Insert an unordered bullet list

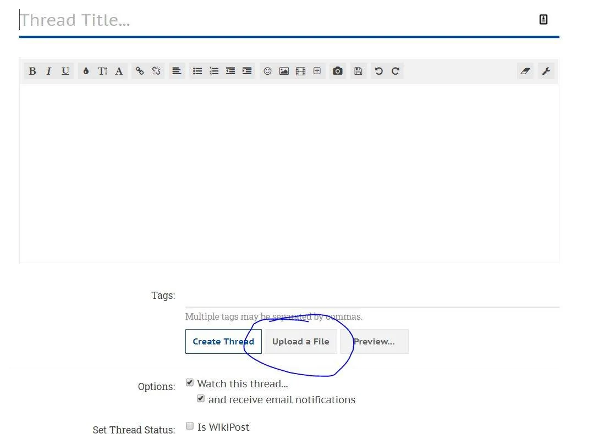click(197, 71)
